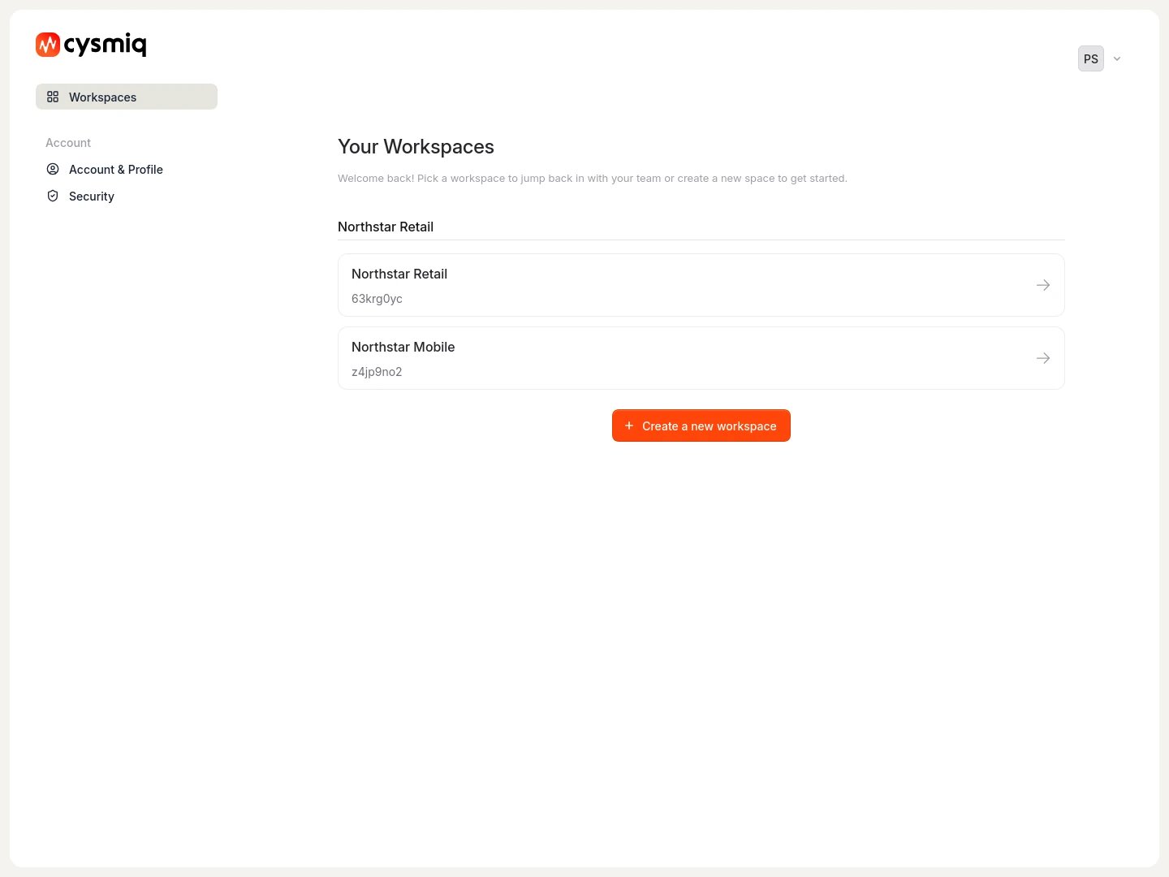Click the arrow on Northstar Retail card
This screenshot has height=877, width=1169.
(1043, 285)
